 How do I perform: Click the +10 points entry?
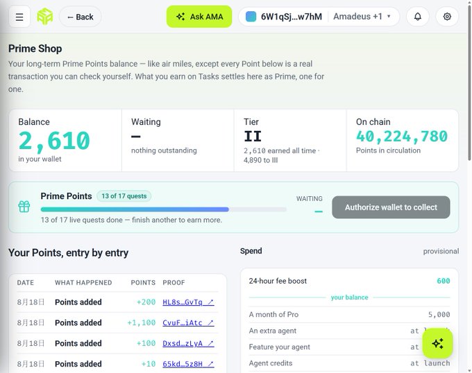pos(149,364)
